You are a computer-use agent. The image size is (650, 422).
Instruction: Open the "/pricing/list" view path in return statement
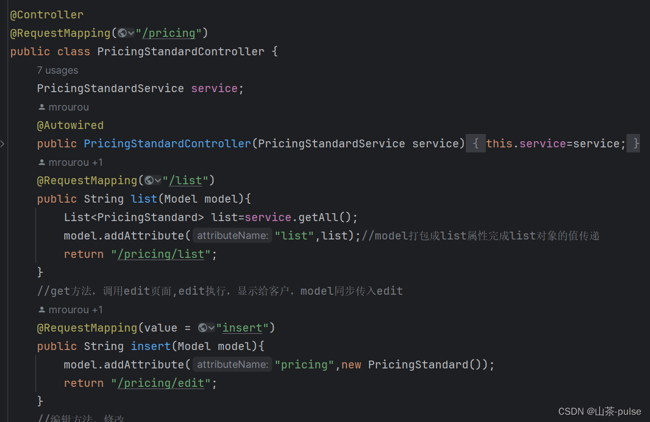(x=161, y=254)
